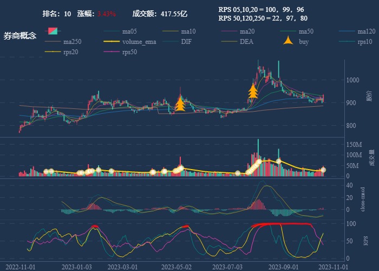The width and height of the screenshot is (379, 271).
Task: Click the orange buy arrow legend icon
Action: tap(289, 41)
